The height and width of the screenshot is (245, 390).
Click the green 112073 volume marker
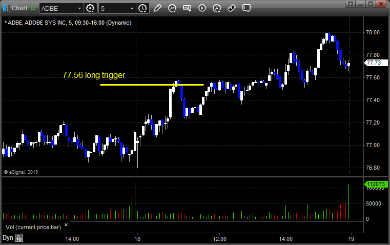[376, 185]
